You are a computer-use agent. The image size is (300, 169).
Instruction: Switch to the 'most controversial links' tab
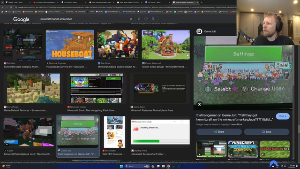coord(101,2)
